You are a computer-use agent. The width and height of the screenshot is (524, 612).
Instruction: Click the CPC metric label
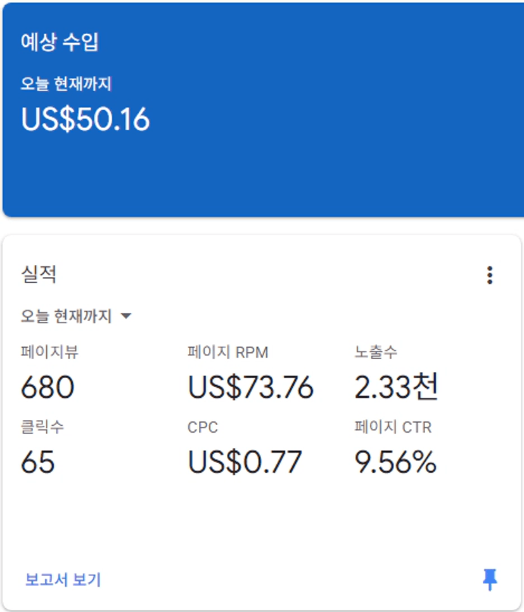tap(203, 428)
